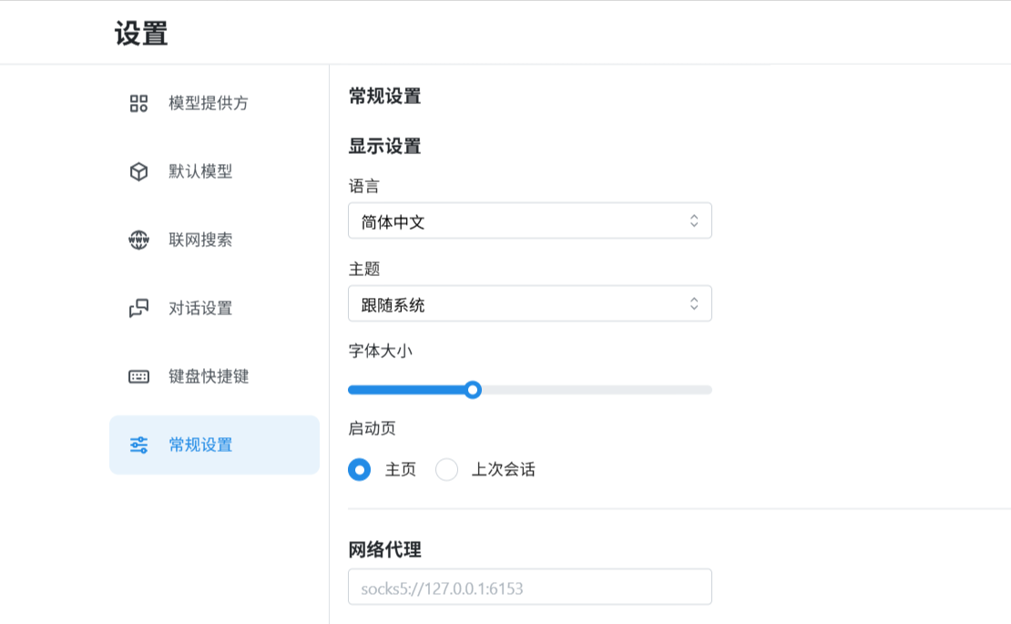Select the 模型提供方 grid icon in sidebar
Image resolution: width=1011 pixels, height=624 pixels.
[x=138, y=104]
